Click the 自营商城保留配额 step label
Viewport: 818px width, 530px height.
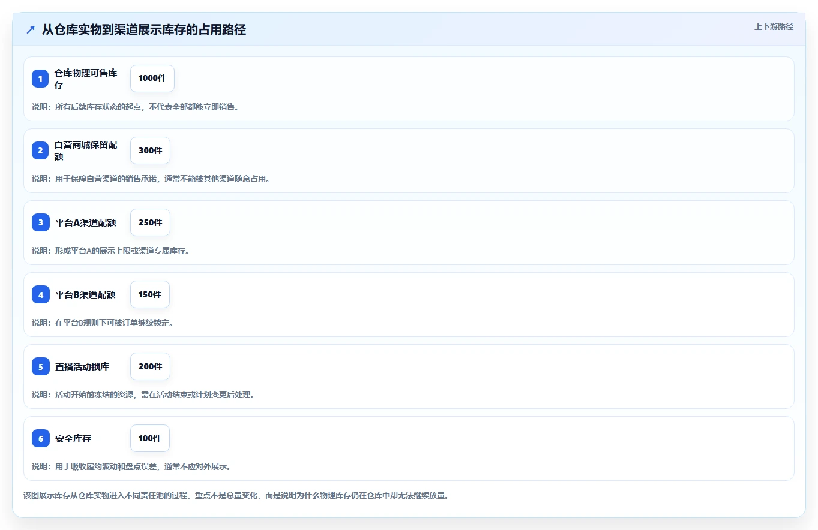(x=86, y=150)
